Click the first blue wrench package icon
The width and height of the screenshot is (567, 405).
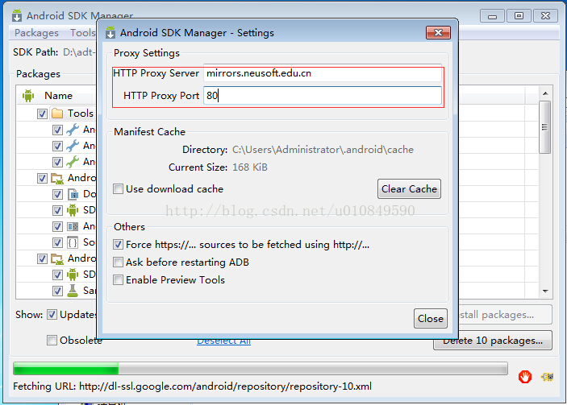pyautogui.click(x=73, y=130)
